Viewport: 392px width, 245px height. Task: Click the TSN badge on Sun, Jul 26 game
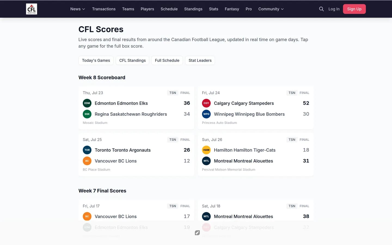[x=292, y=140]
